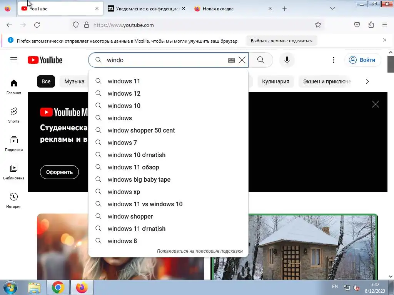Image resolution: width=394 pixels, height=295 pixels.
Task: Open the list all tabs chevron
Action: coord(332,8)
